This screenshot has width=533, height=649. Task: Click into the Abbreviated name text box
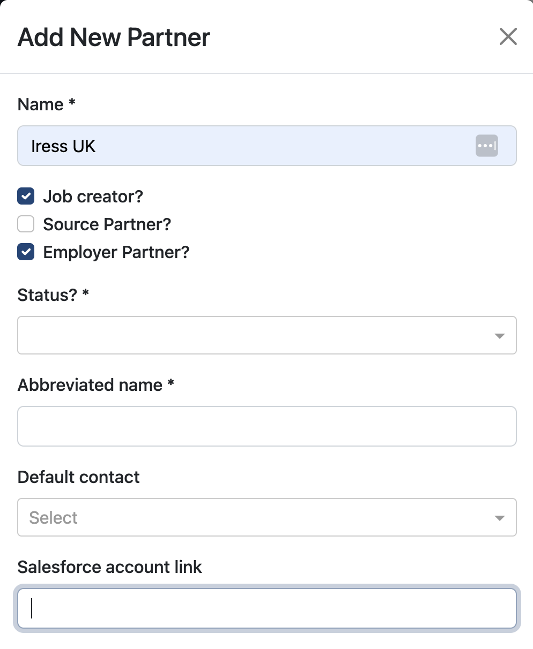click(x=266, y=426)
